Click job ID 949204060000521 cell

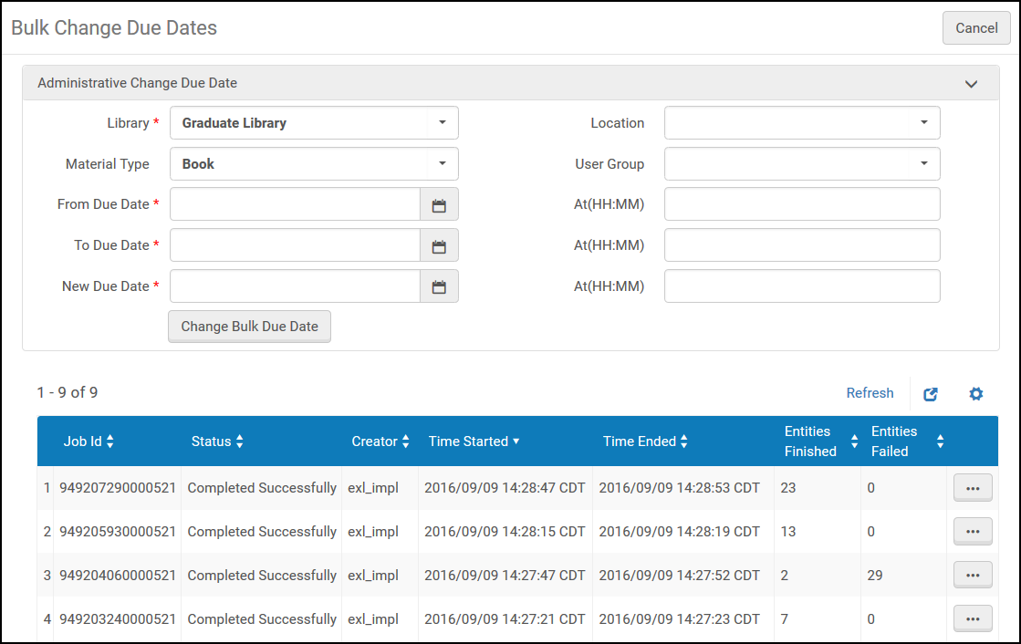118,575
